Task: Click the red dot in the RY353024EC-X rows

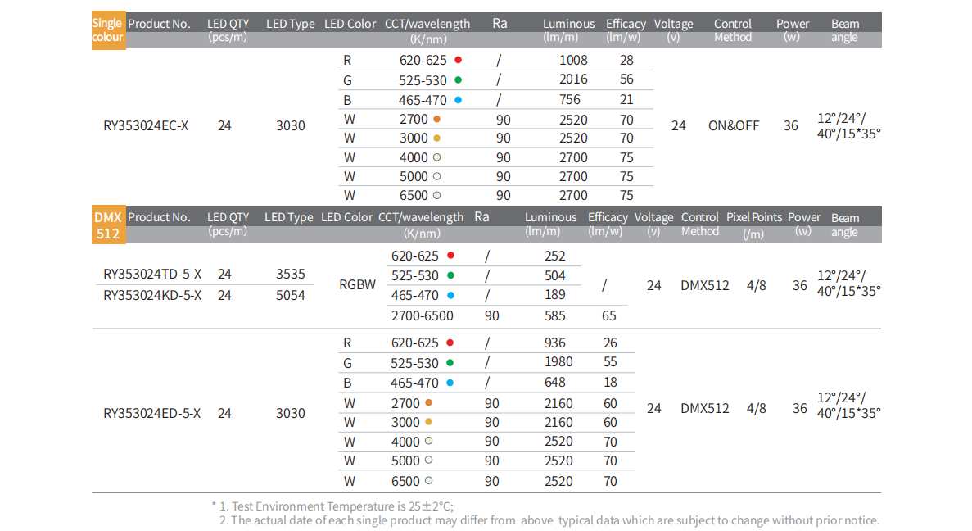Action: point(458,60)
